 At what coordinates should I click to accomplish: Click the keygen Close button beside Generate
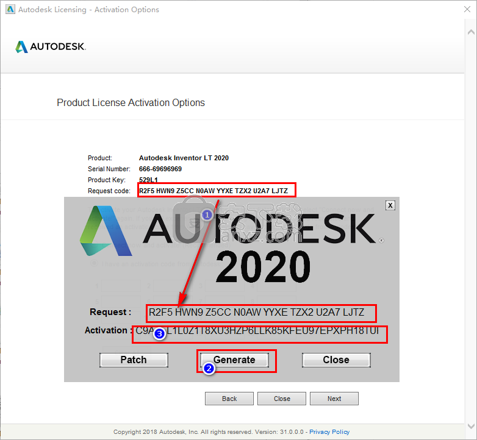tap(336, 360)
